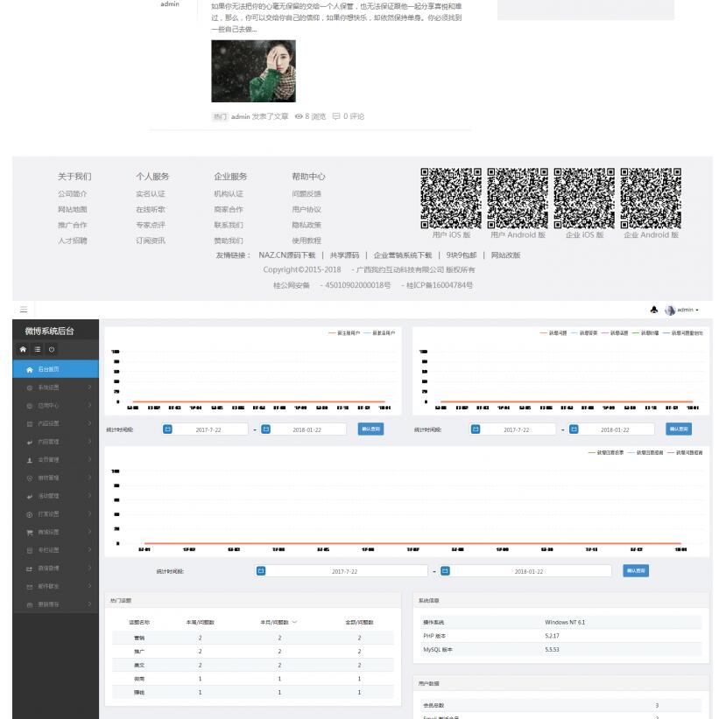Click 确认查询 button under the top-right chart
Image resolution: width=719 pixels, height=719 pixels.
tap(679, 429)
